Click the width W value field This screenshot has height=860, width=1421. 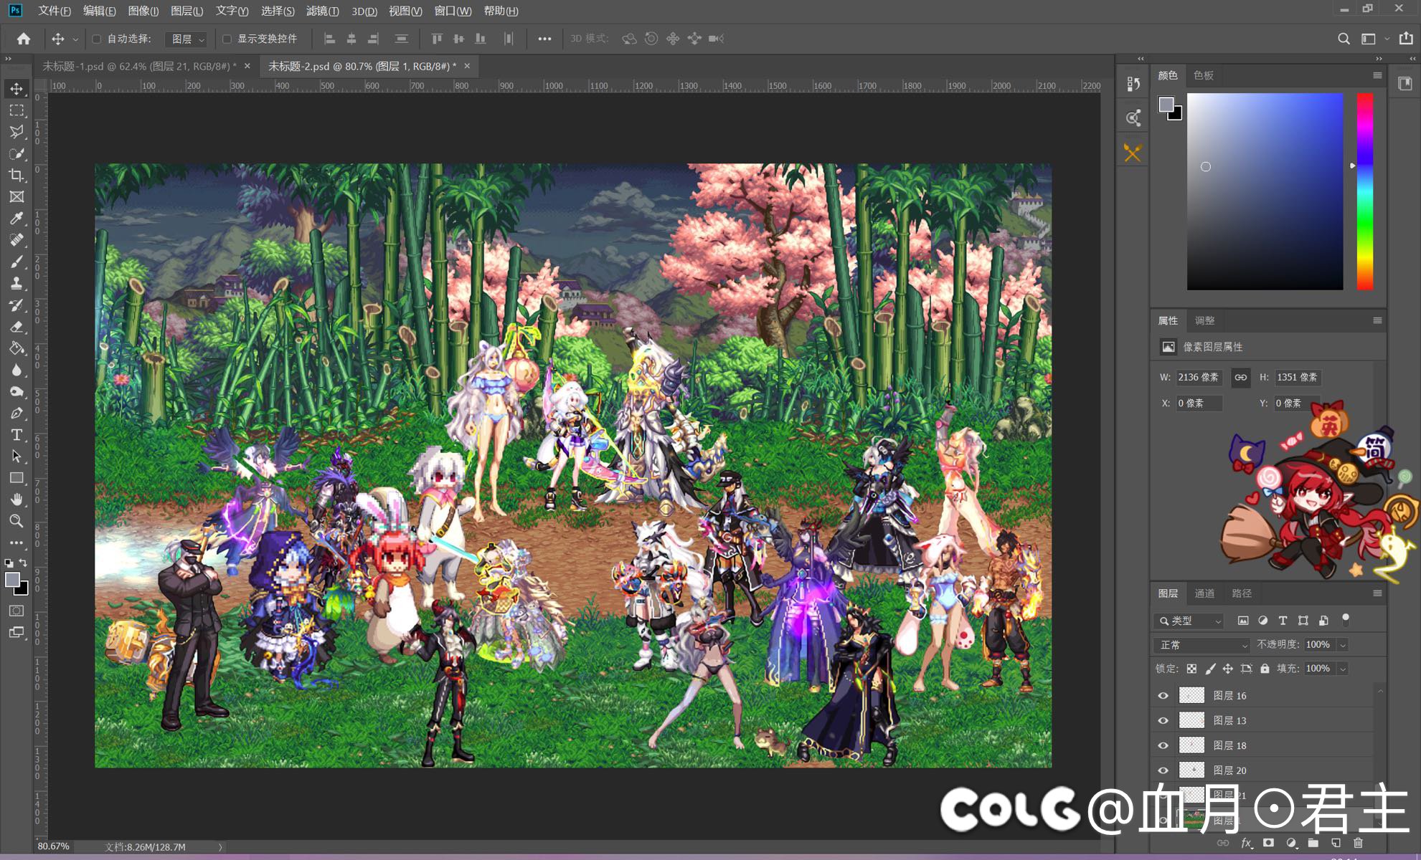pyautogui.click(x=1199, y=377)
